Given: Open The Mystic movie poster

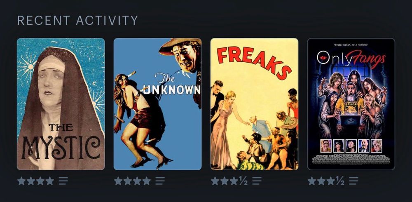Looking at the screenshot, I should pyautogui.click(x=61, y=104).
